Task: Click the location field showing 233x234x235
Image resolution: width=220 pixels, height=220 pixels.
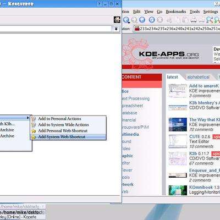Action: coord(177,29)
